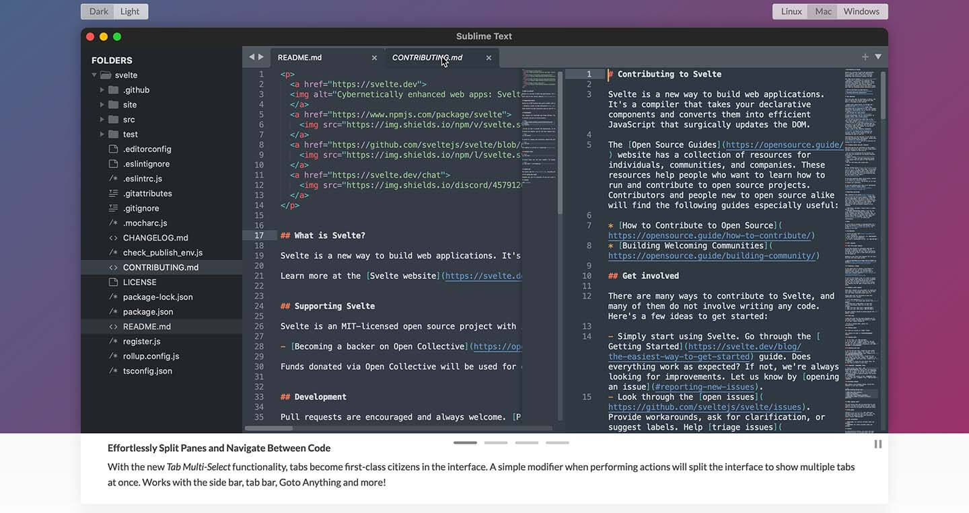This screenshot has width=969, height=513.
Task: Click the .editorconfig file icon
Action: coord(113,149)
